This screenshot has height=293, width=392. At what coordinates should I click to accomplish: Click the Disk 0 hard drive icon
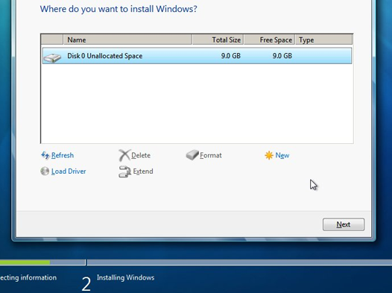click(52, 57)
